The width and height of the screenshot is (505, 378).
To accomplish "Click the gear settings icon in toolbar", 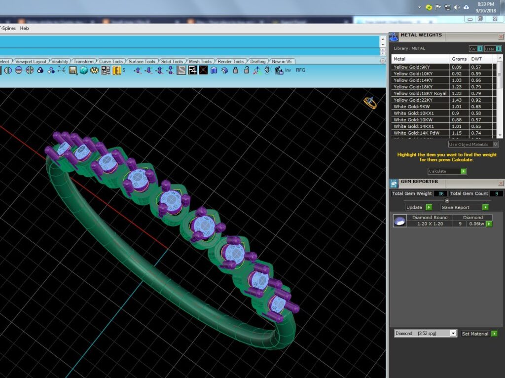I will (x=94, y=70).
